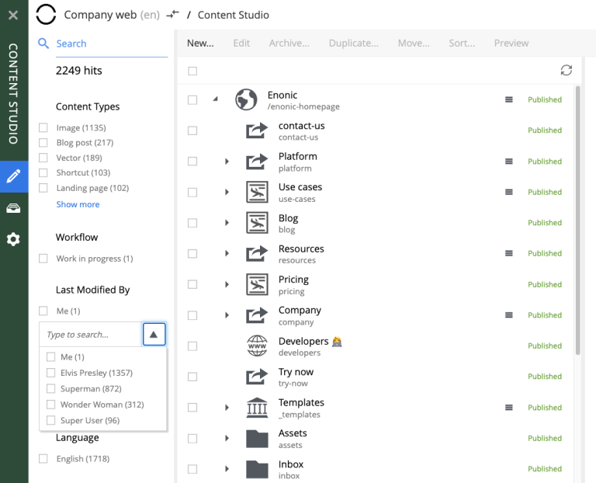Collapse the Enonic tree node

(216, 99)
